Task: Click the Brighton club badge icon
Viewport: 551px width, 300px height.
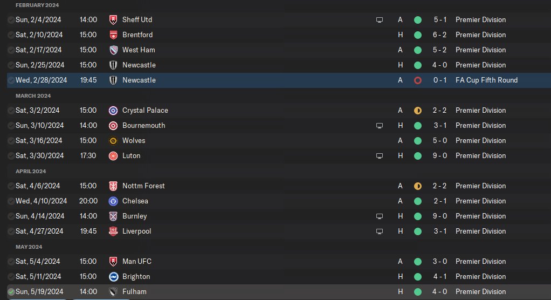Action: [x=113, y=277]
